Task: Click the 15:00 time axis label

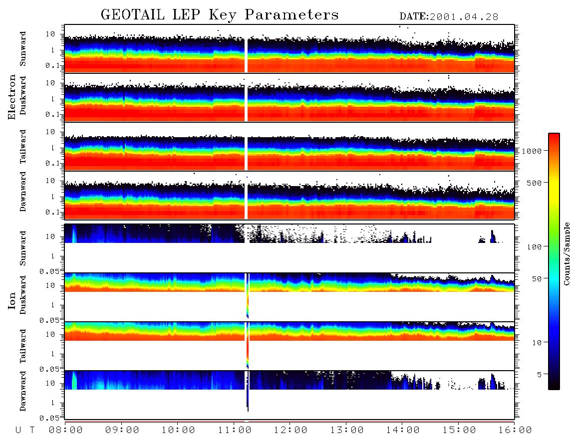Action: pos(459,430)
